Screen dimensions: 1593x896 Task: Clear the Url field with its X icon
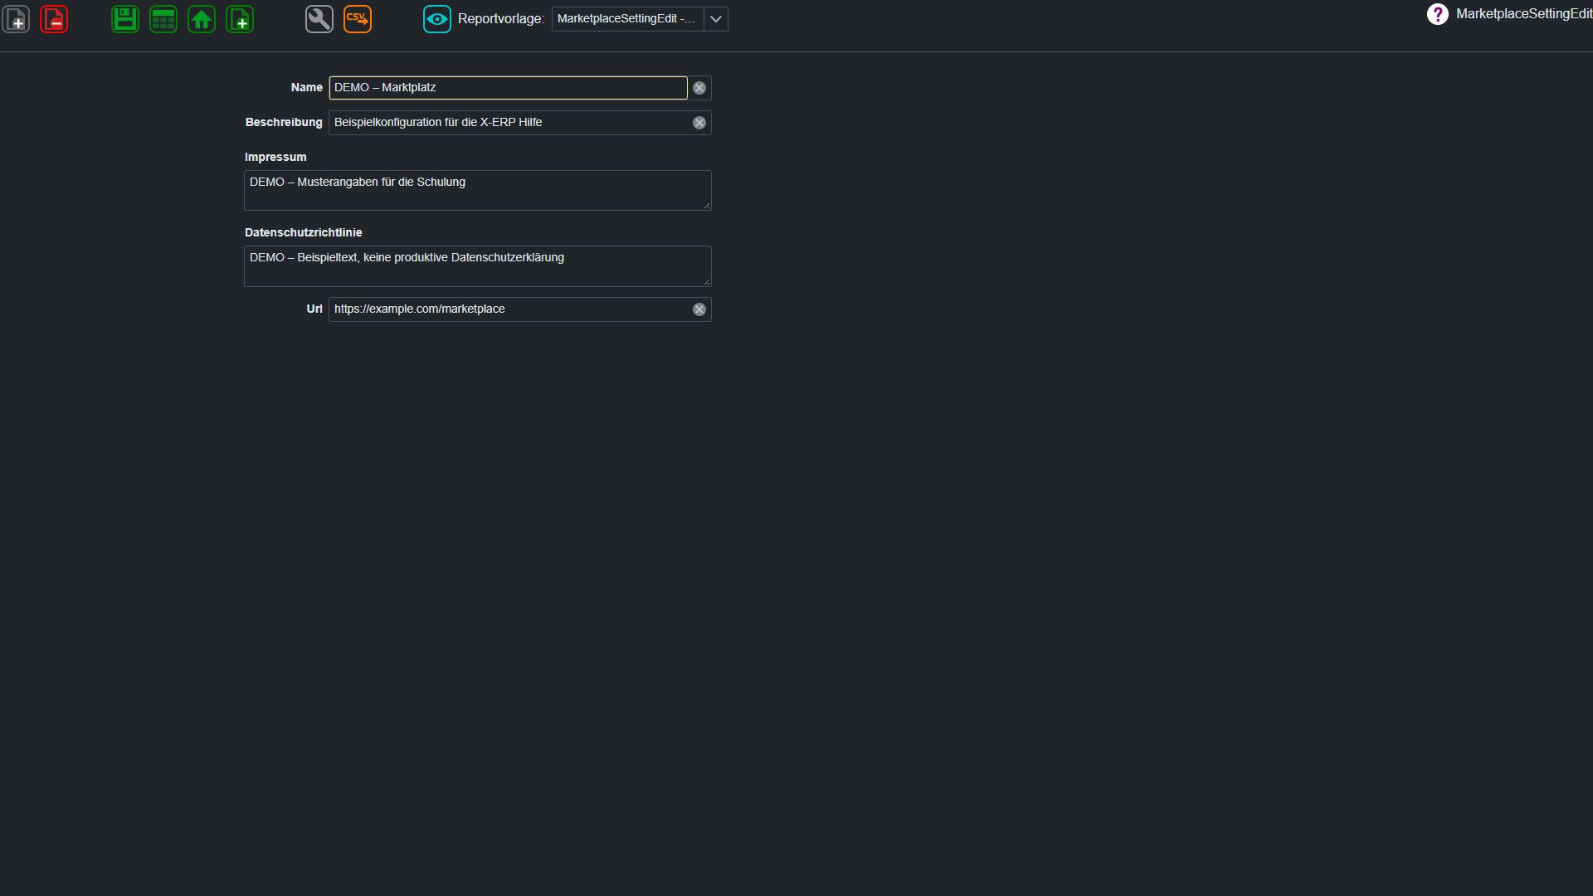click(699, 309)
